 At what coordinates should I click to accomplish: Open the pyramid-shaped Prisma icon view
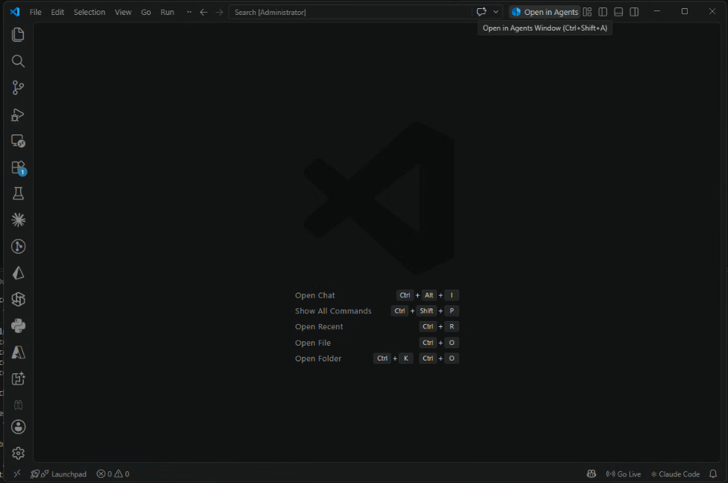point(18,272)
